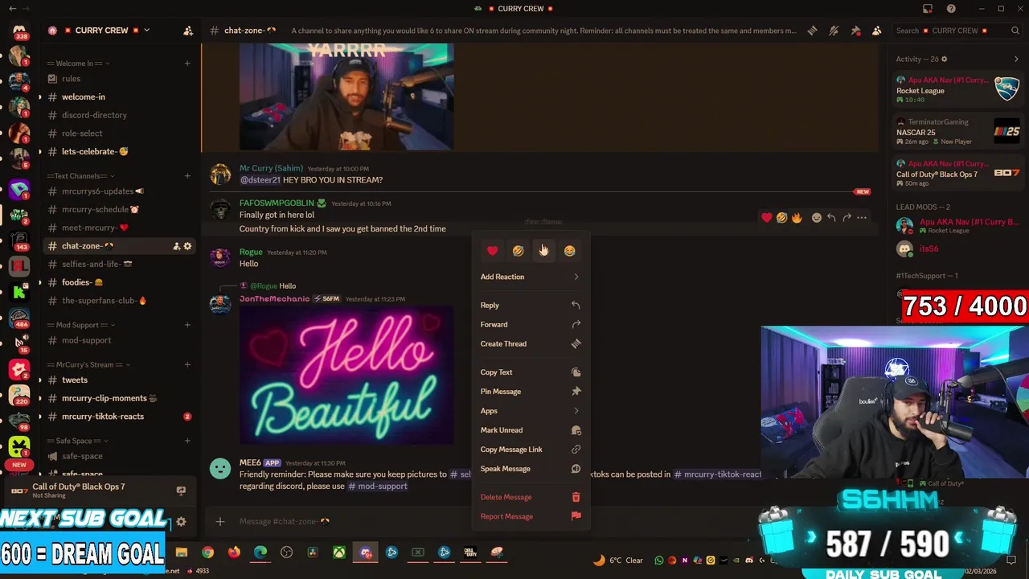Add channel to Mod Support category
The height and width of the screenshot is (579, 1029).
pyautogui.click(x=187, y=325)
